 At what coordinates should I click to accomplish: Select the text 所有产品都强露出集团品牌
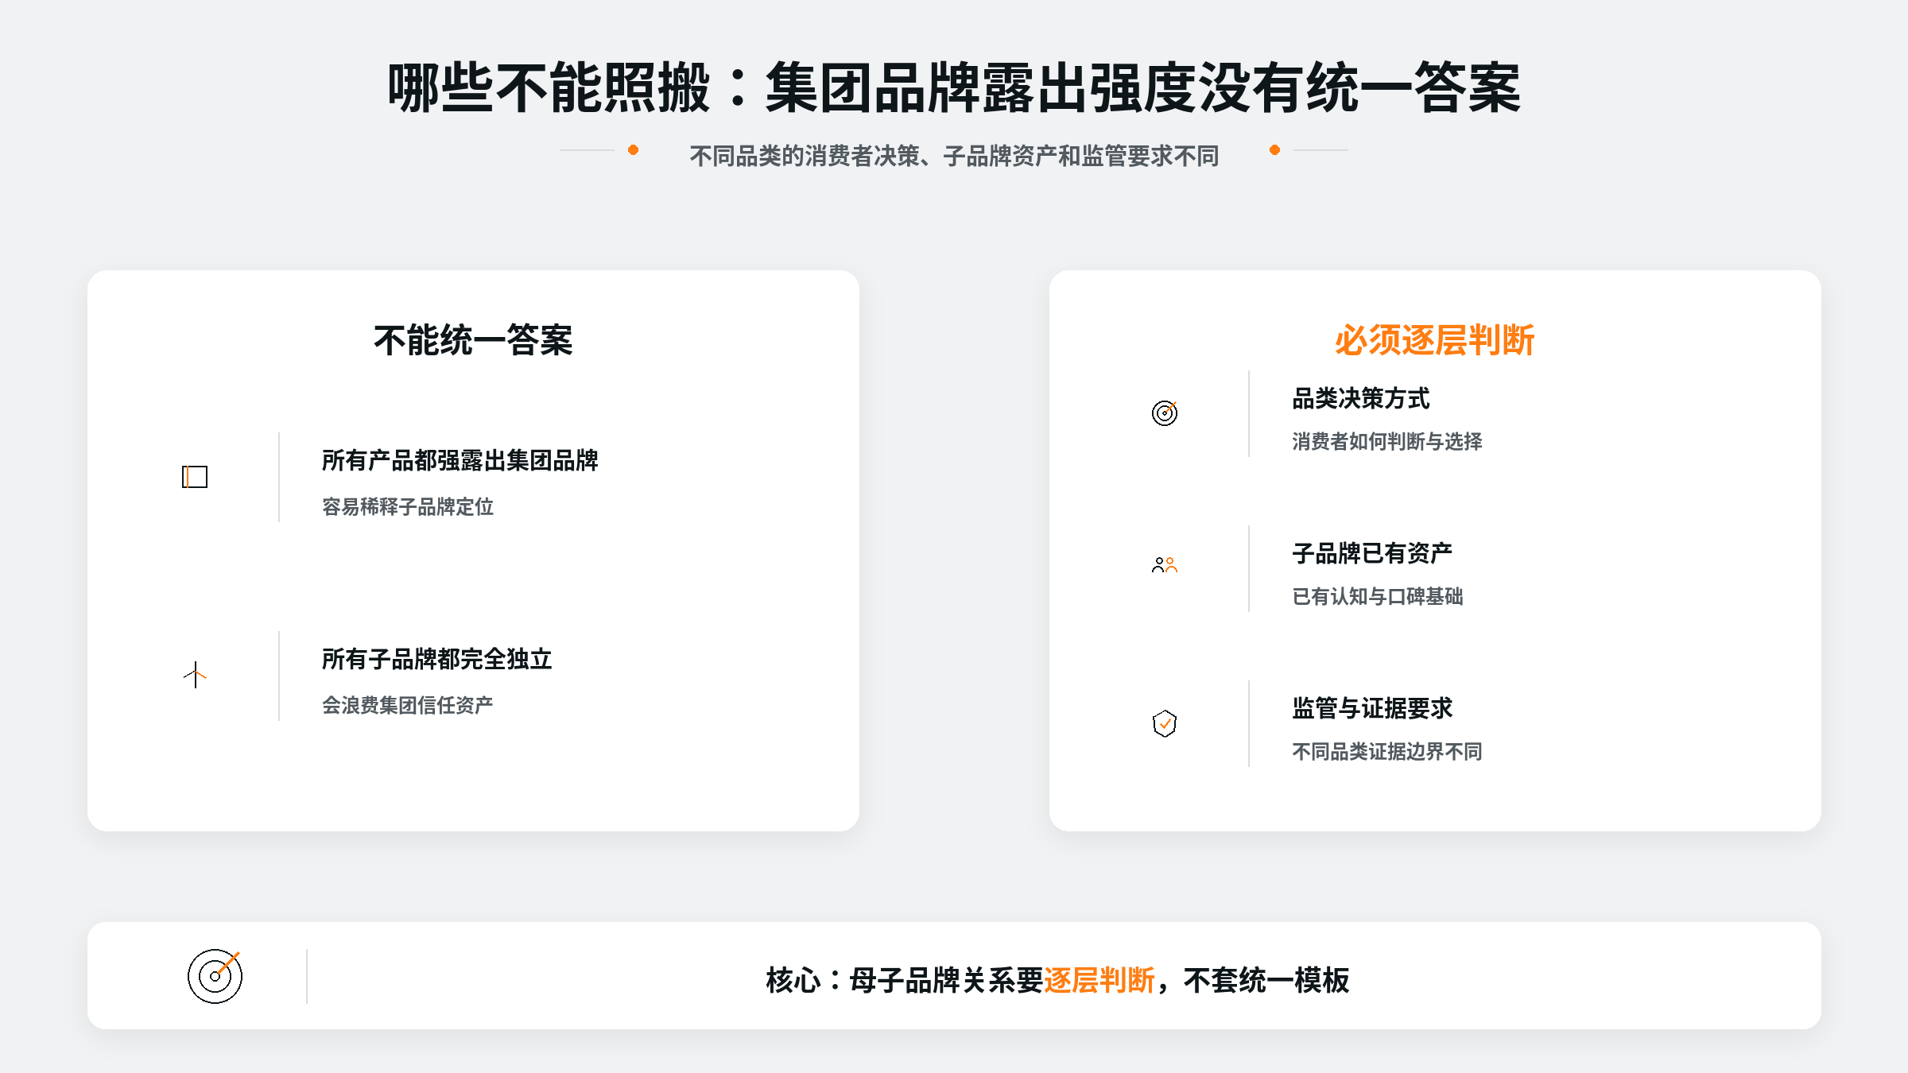(x=460, y=460)
